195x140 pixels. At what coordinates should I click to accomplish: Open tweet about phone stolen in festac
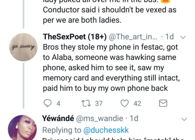click(x=111, y=68)
